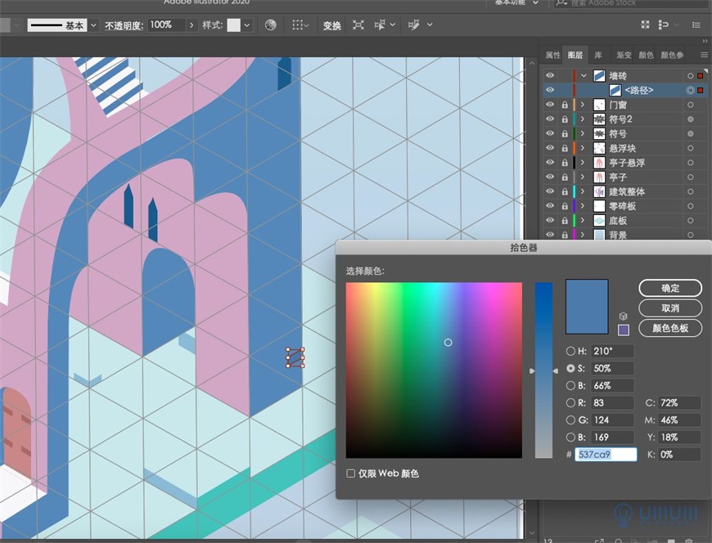Collapse the 墙砖 layer expander
712x543 pixels.
[582, 75]
